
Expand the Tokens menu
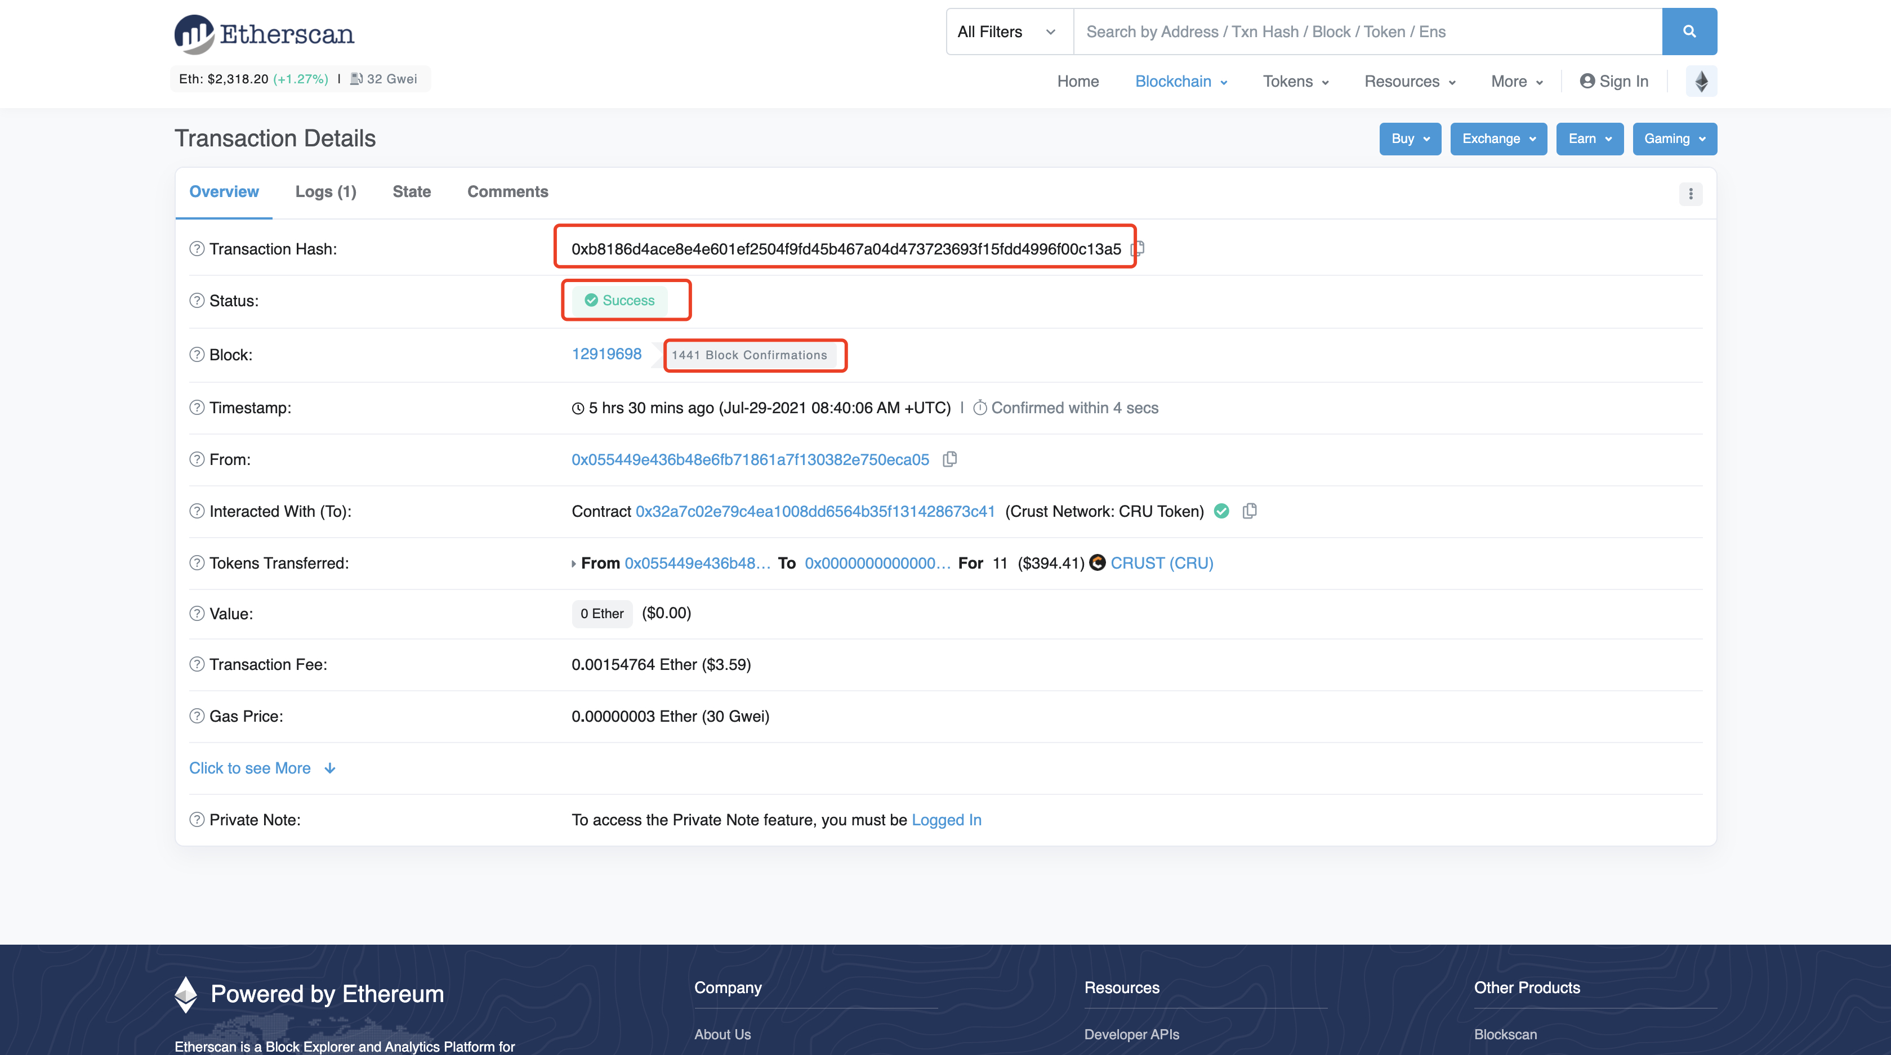tap(1296, 82)
